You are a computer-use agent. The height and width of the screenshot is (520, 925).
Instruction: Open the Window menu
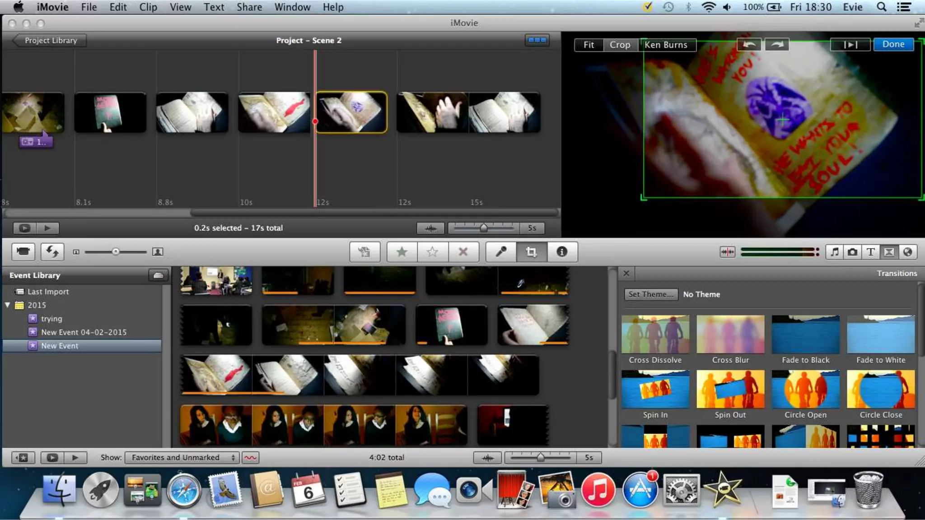[292, 7]
